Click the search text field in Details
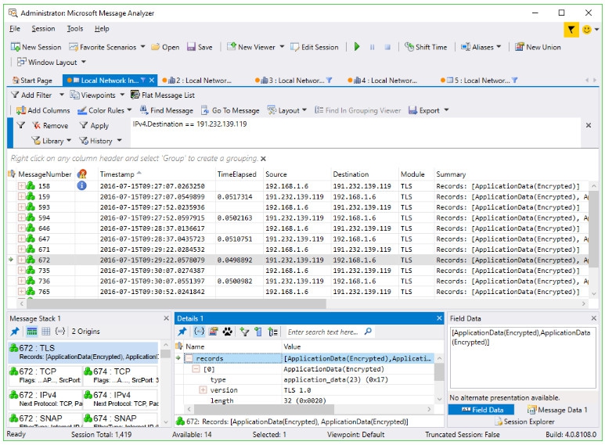The width and height of the screenshot is (605, 445). tap(324, 332)
